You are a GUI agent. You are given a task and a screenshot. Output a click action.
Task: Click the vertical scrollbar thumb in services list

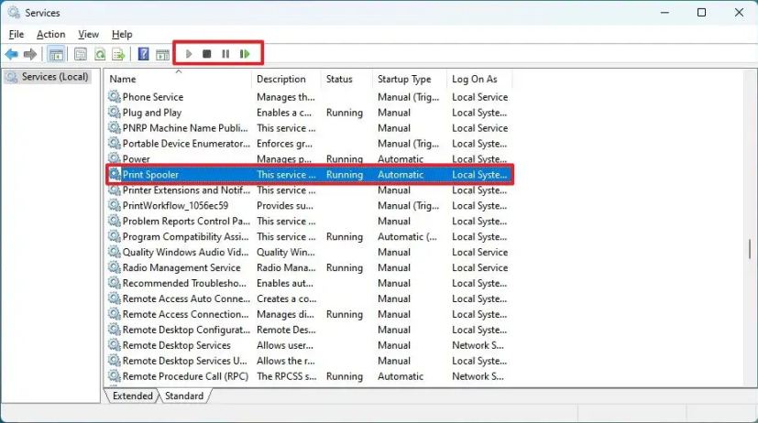tap(750, 249)
